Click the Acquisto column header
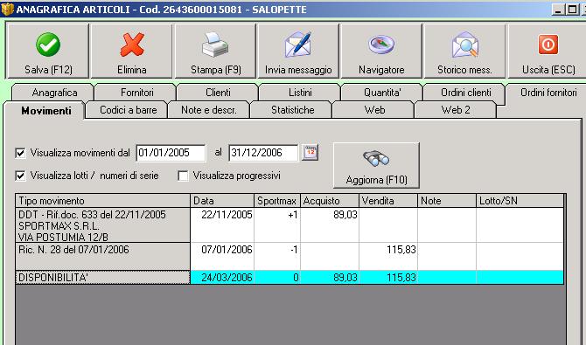Viewport: 586px width, 345px height. click(x=329, y=201)
